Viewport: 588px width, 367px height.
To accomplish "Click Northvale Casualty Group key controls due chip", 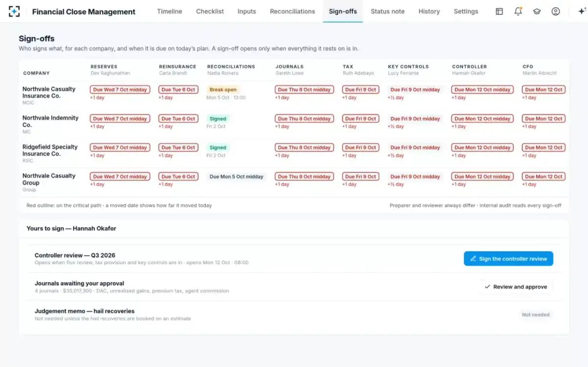I will tap(415, 177).
